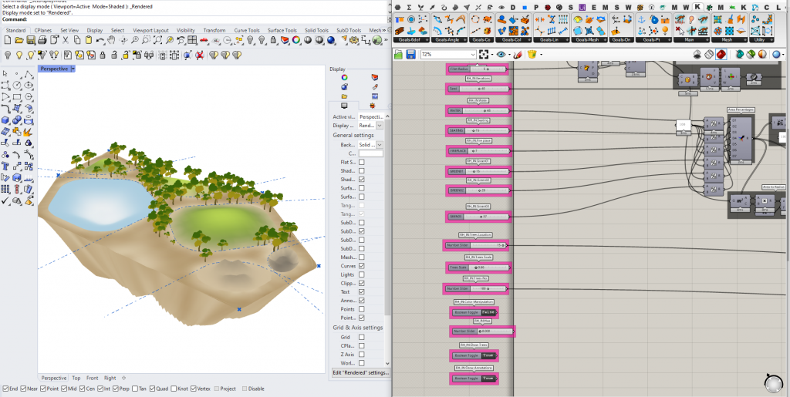Click the Grasshopper save file icon

(x=411, y=55)
